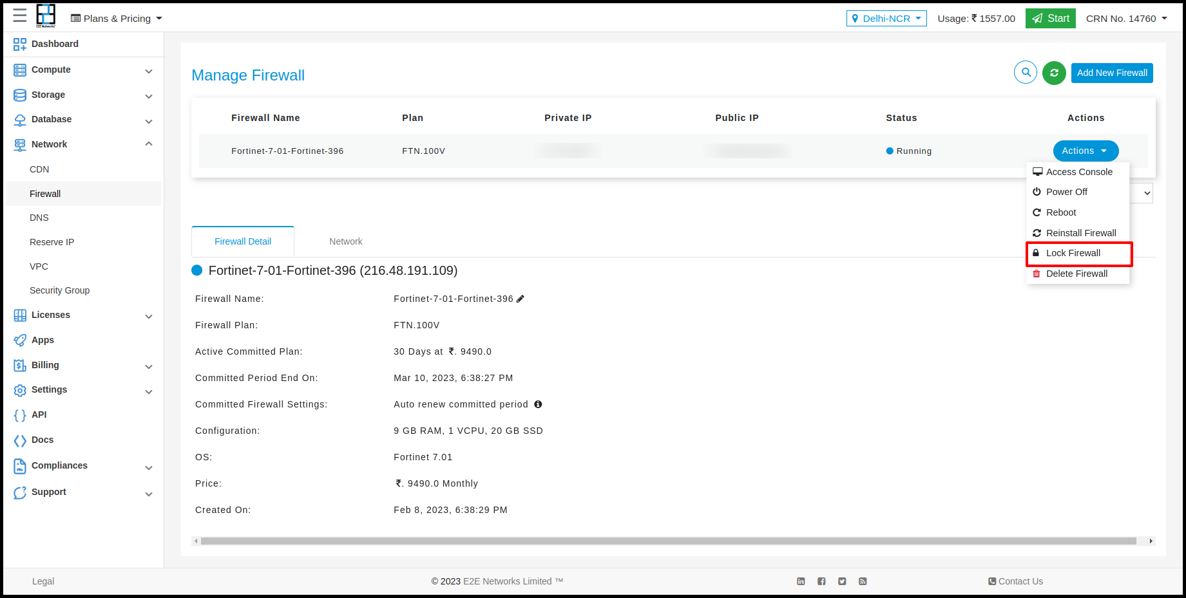1186x598 pixels.
Task: Open DNS under Network
Action: point(39,218)
